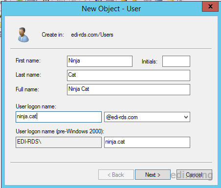Image resolution: width=221 pixels, height=188 pixels.
Task: Click the disabled Back button
Action: (x=116, y=175)
